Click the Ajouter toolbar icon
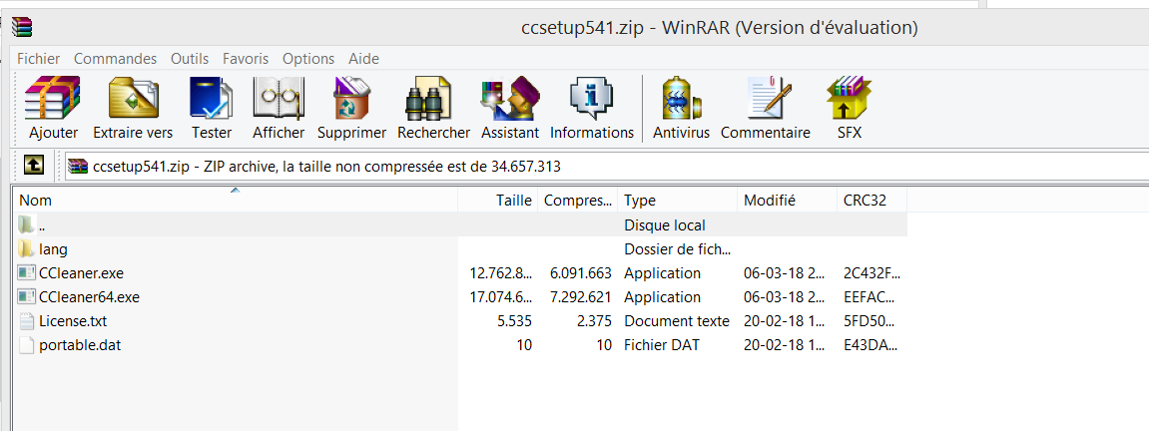The image size is (1149, 431). 53,109
